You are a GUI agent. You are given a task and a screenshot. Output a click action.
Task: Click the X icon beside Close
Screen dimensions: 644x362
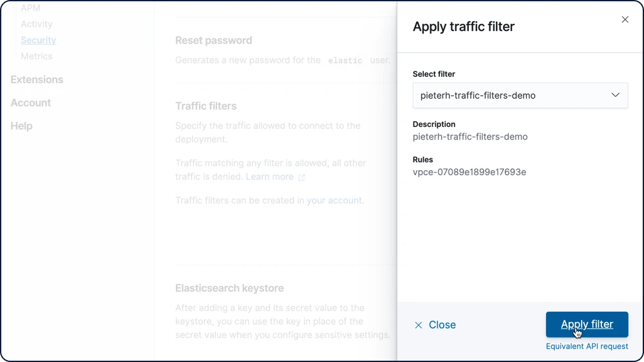coord(418,325)
